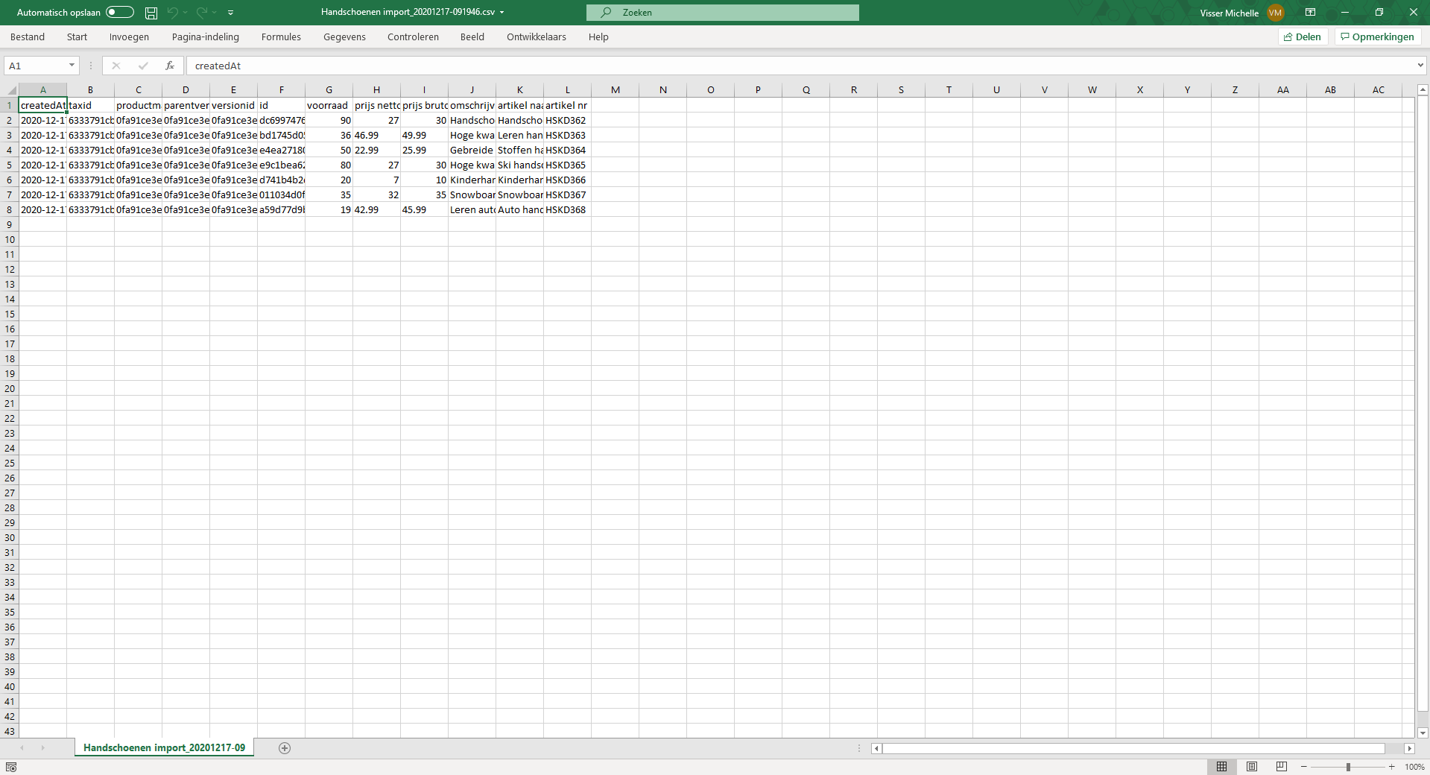Open the ribbon display options icon
This screenshot has height=775, width=1430.
(1310, 13)
